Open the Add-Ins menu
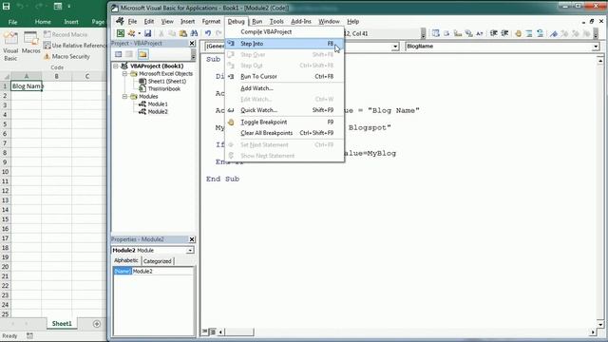The height and width of the screenshot is (342, 608). click(301, 22)
